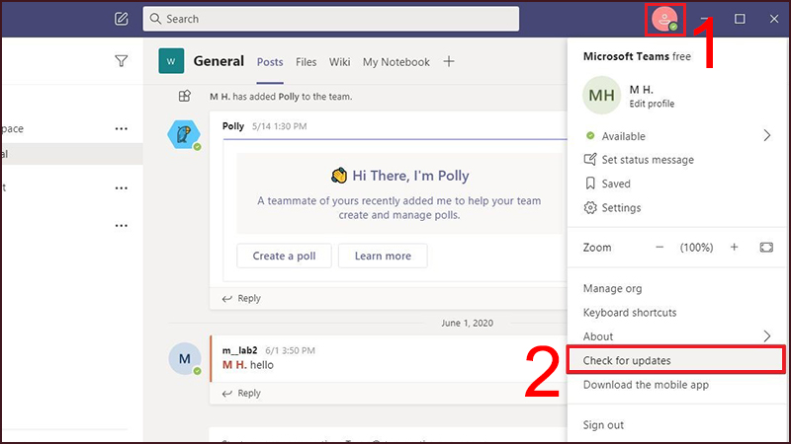The height and width of the screenshot is (444, 791).
Task: Open the profile avatar menu
Action: point(664,19)
